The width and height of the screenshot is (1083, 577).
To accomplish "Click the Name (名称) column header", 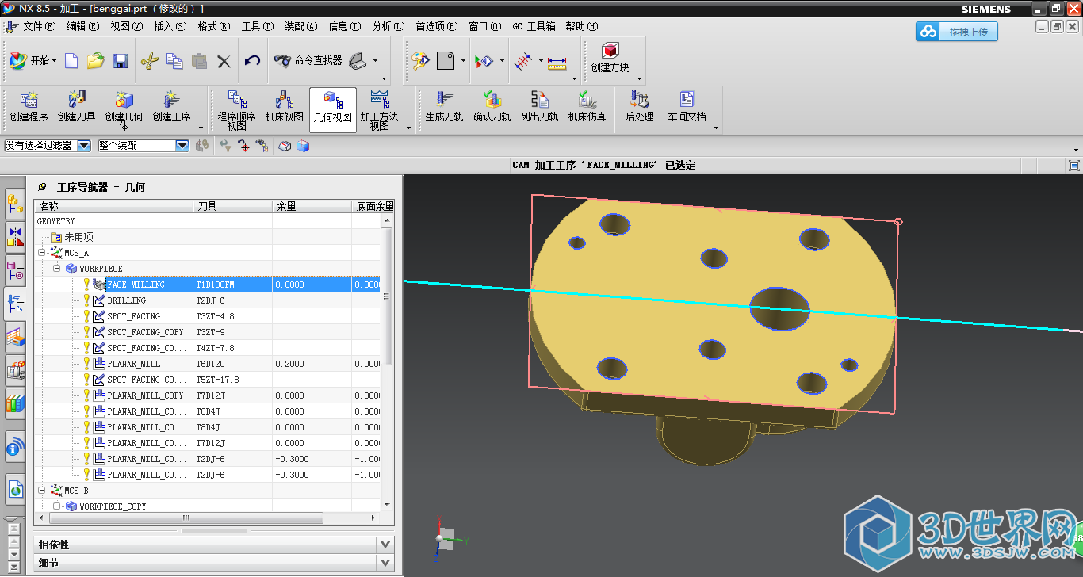I will tap(114, 206).
